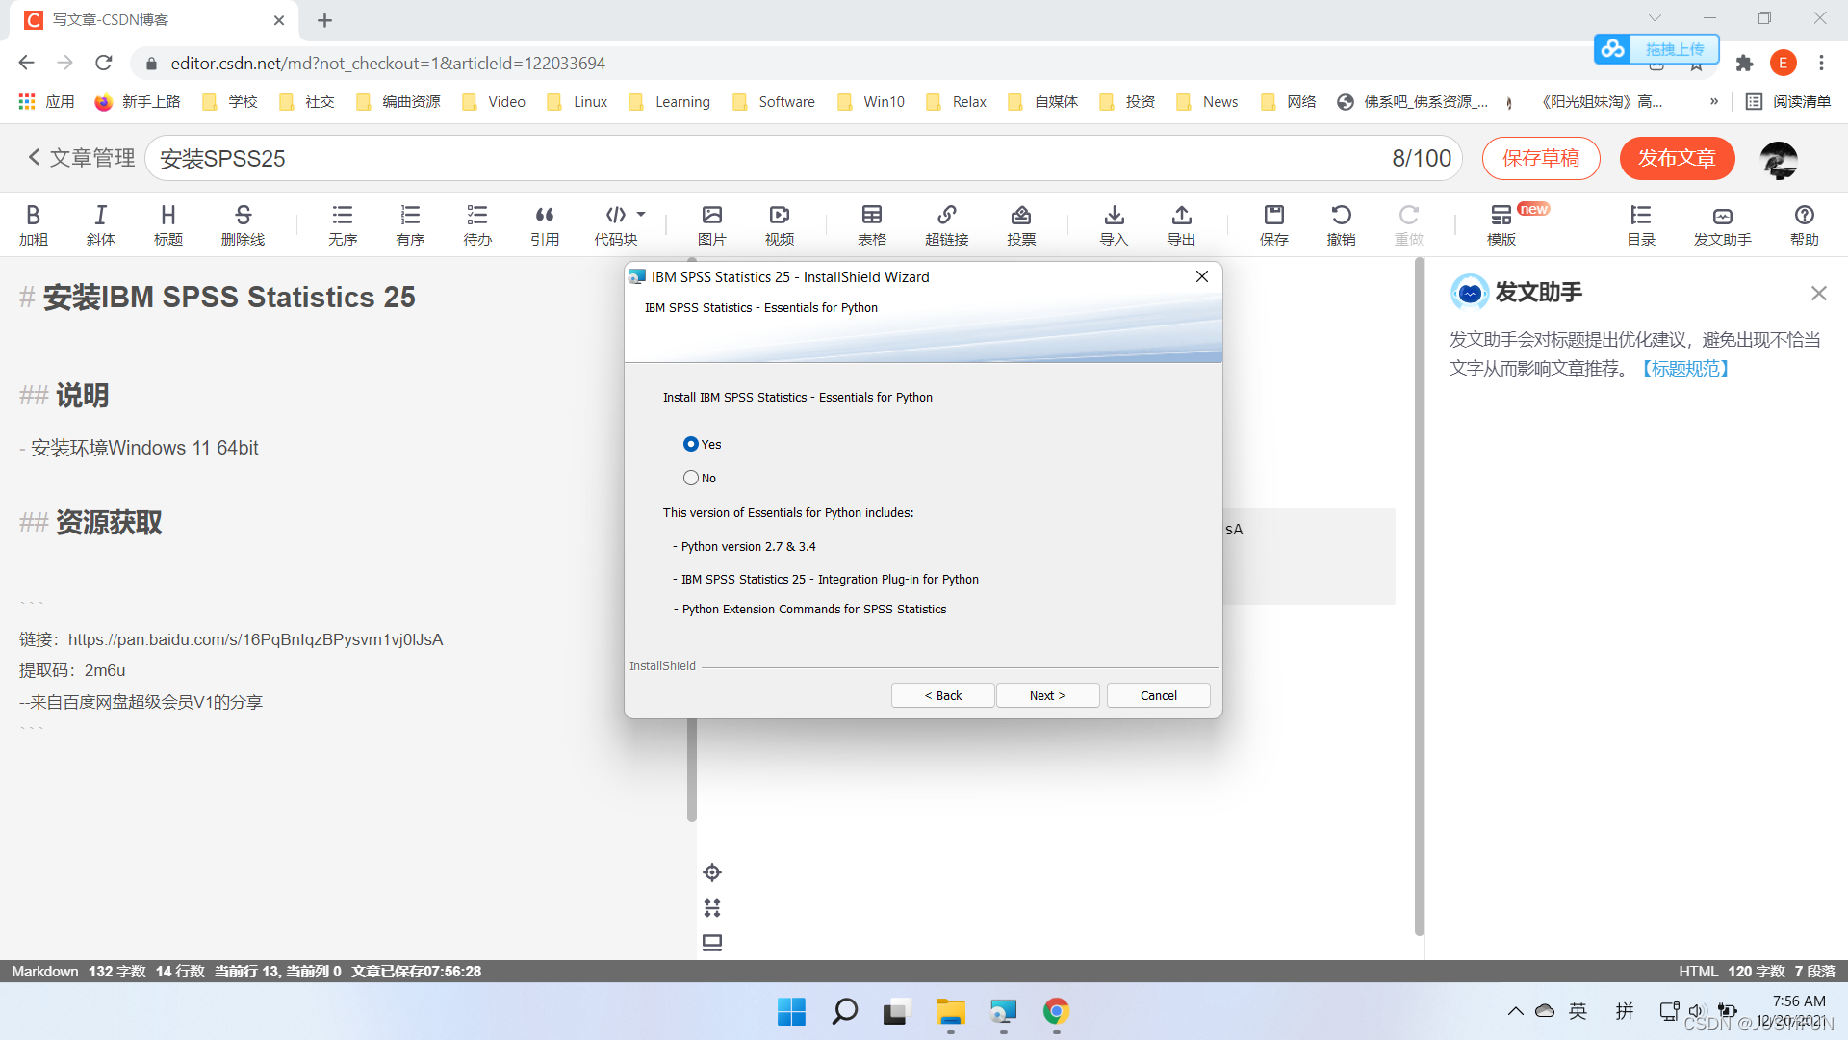Apply bold formatting with 加粗 tool
This screenshot has height=1040, width=1848.
34,225
